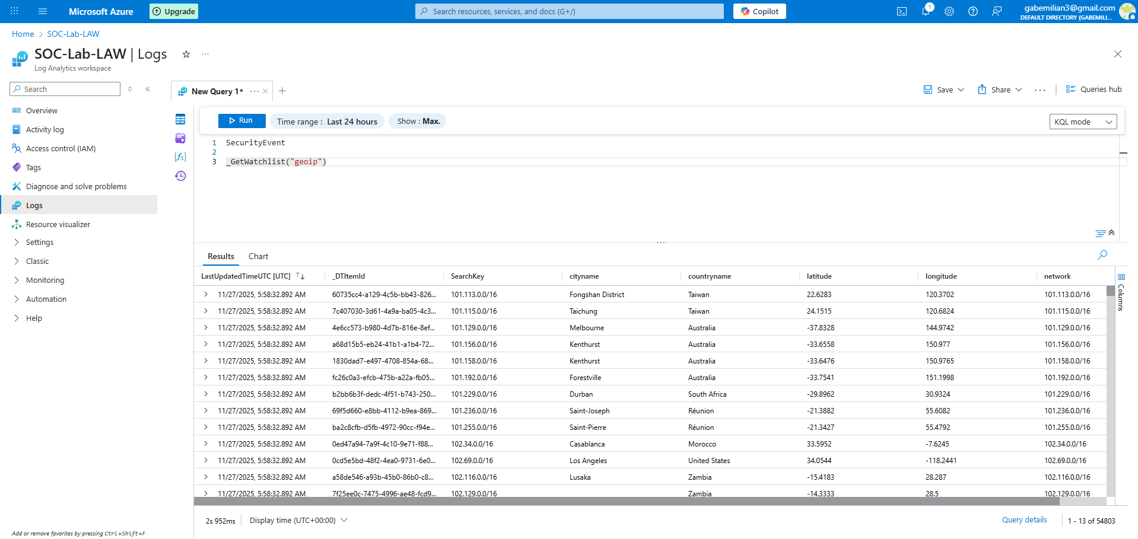Go to Home breadcrumb
This screenshot has width=1138, height=539.
coord(23,34)
